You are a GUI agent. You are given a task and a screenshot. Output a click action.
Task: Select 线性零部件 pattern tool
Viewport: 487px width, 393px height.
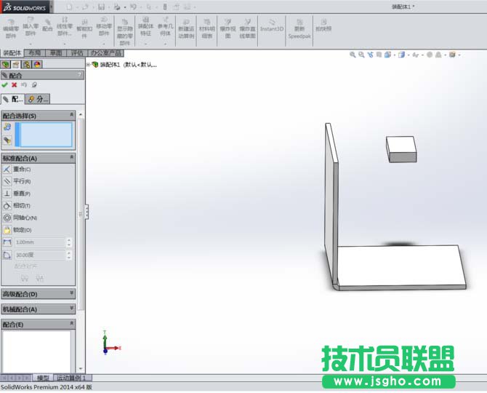pos(65,26)
